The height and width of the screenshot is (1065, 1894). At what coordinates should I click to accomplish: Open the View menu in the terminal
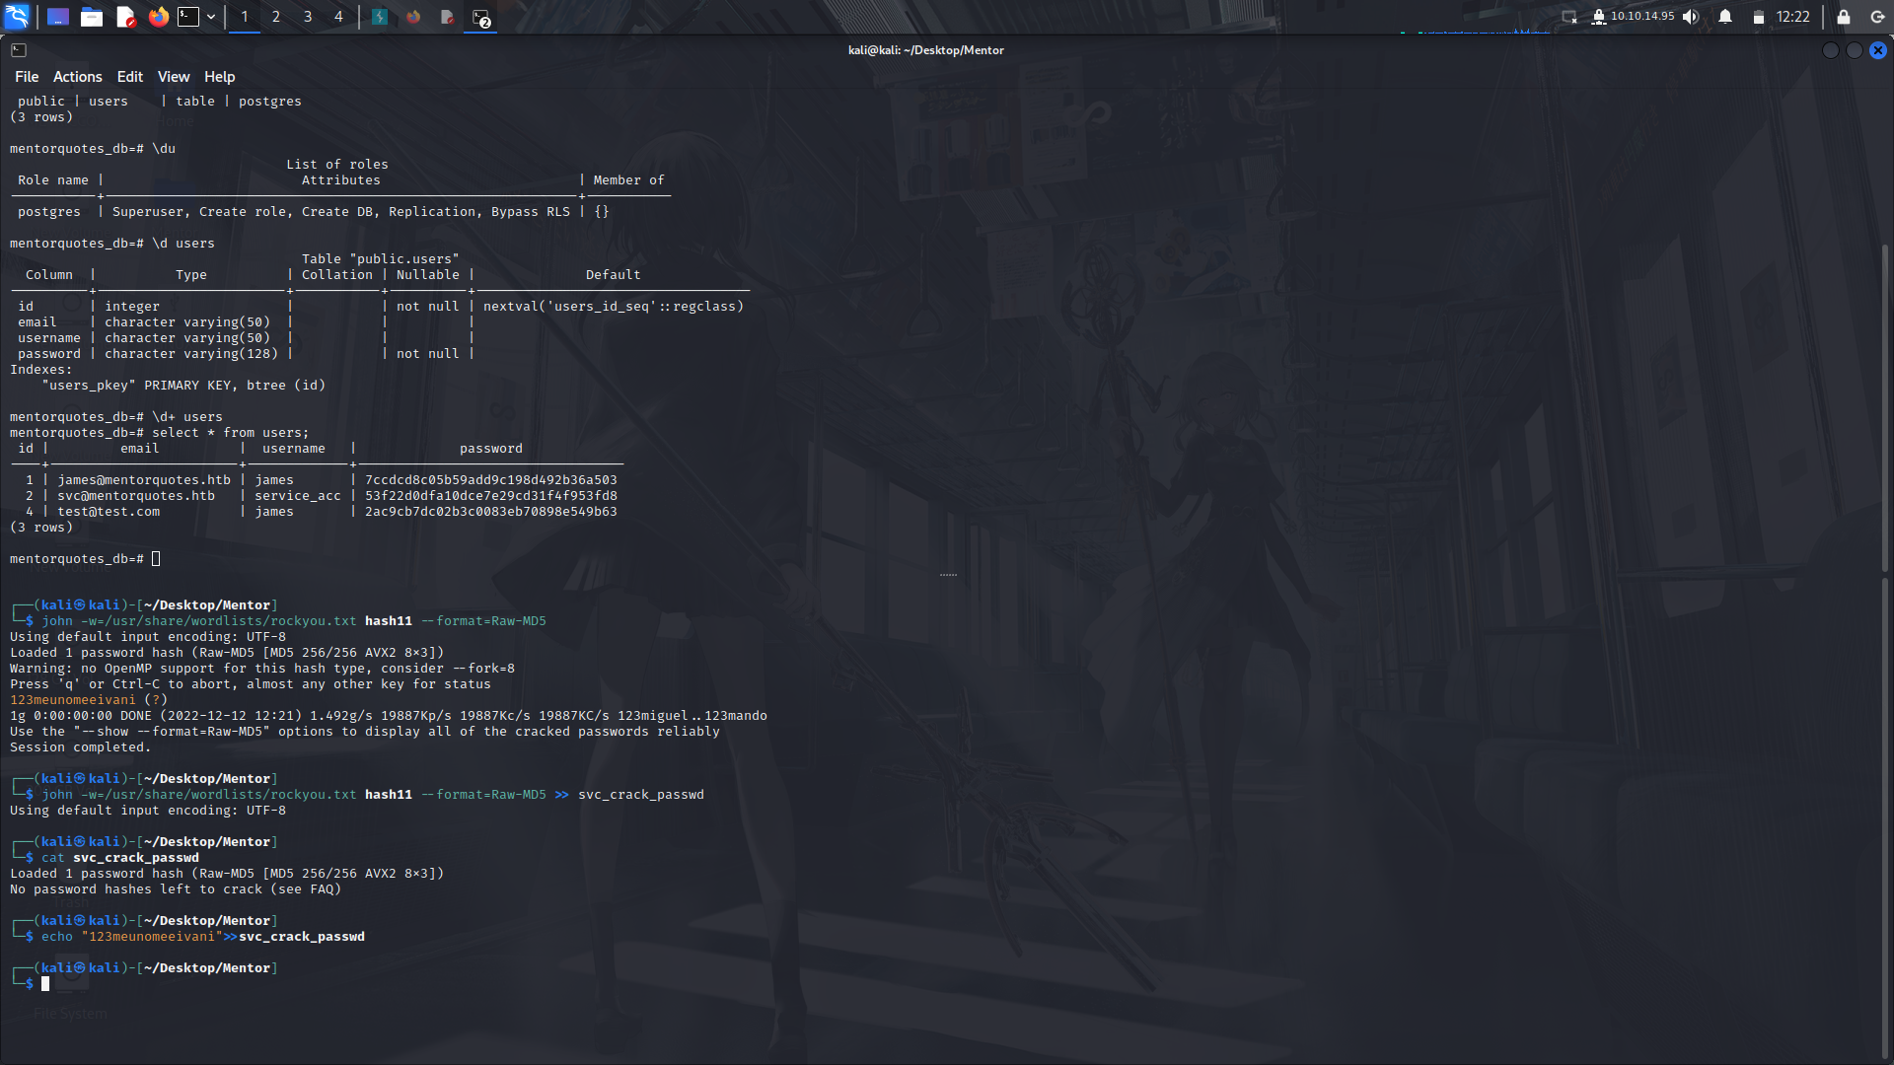pyautogui.click(x=173, y=76)
